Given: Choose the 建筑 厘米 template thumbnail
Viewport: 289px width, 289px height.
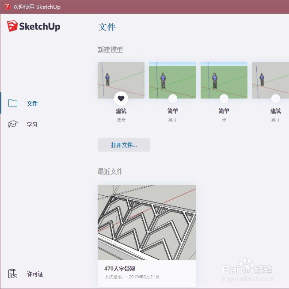Looking at the screenshot, I should (x=121, y=80).
